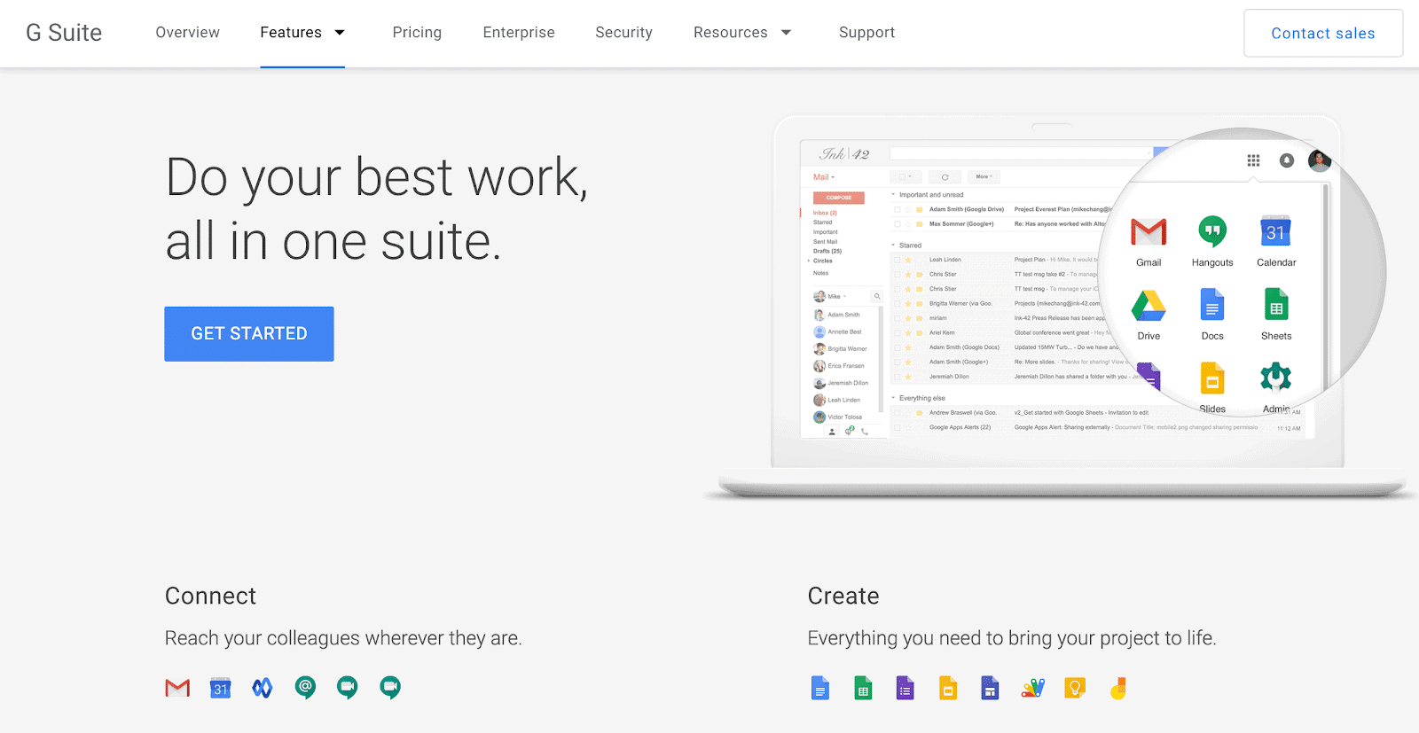This screenshot has width=1419, height=733.
Task: Click the apps grid launcher icon
Action: [x=1253, y=160]
